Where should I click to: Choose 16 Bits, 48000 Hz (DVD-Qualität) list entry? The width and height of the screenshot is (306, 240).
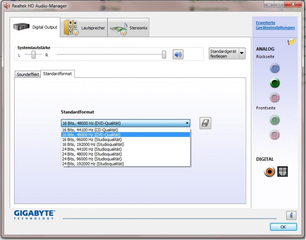pyautogui.click(x=126, y=135)
